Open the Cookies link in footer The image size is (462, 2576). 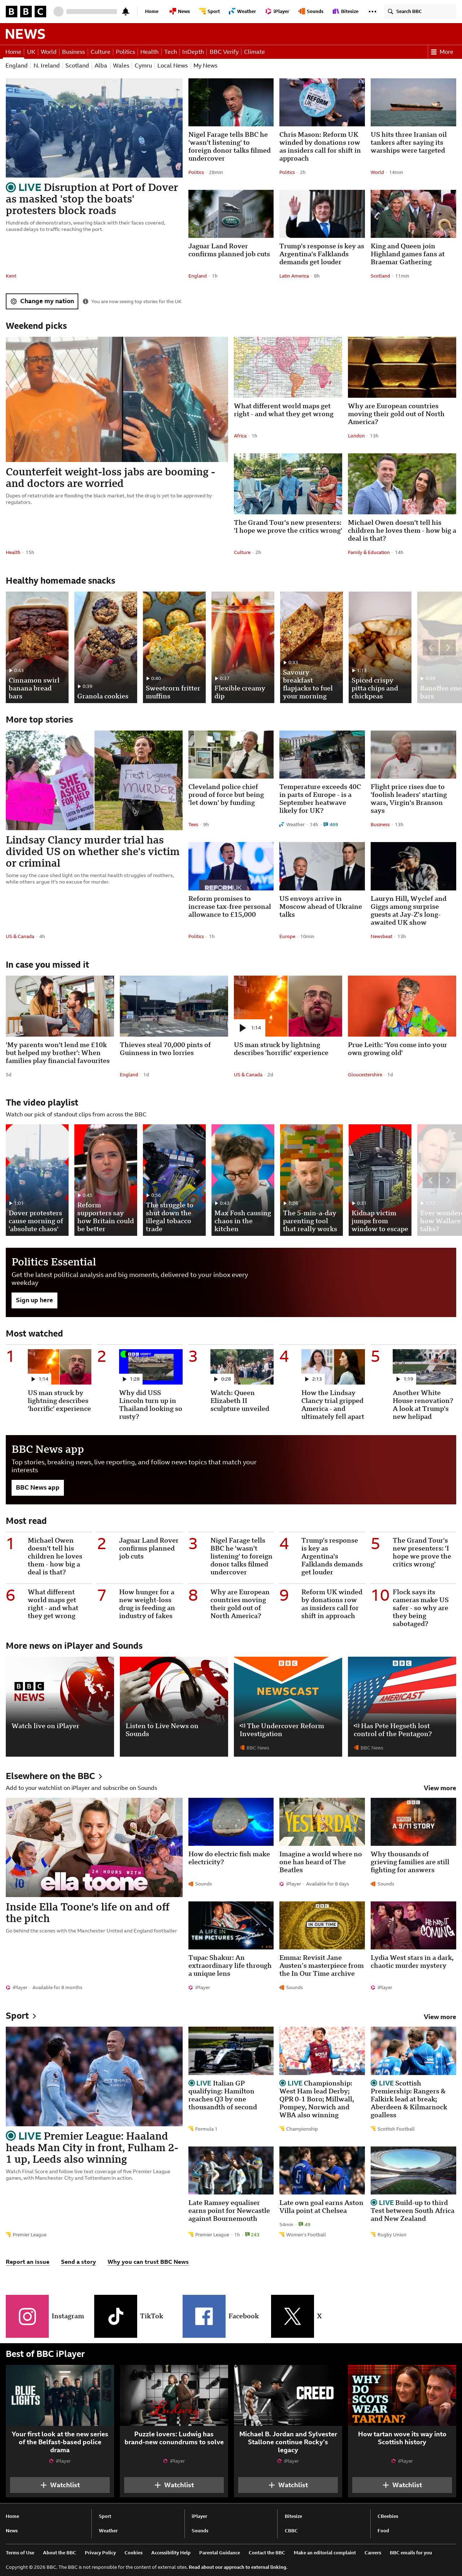pos(133,2552)
